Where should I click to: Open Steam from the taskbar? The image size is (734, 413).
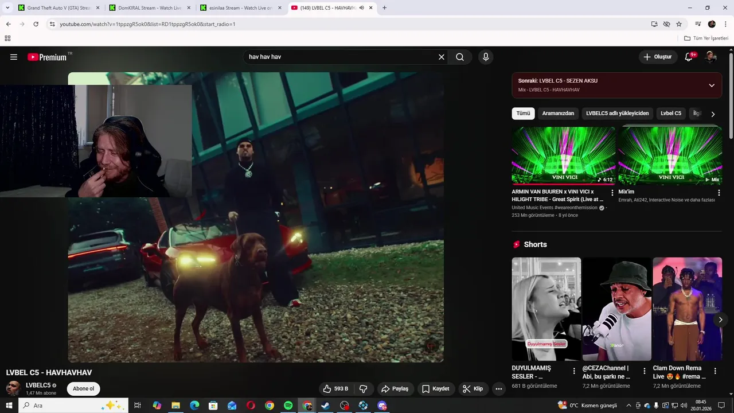point(326,406)
